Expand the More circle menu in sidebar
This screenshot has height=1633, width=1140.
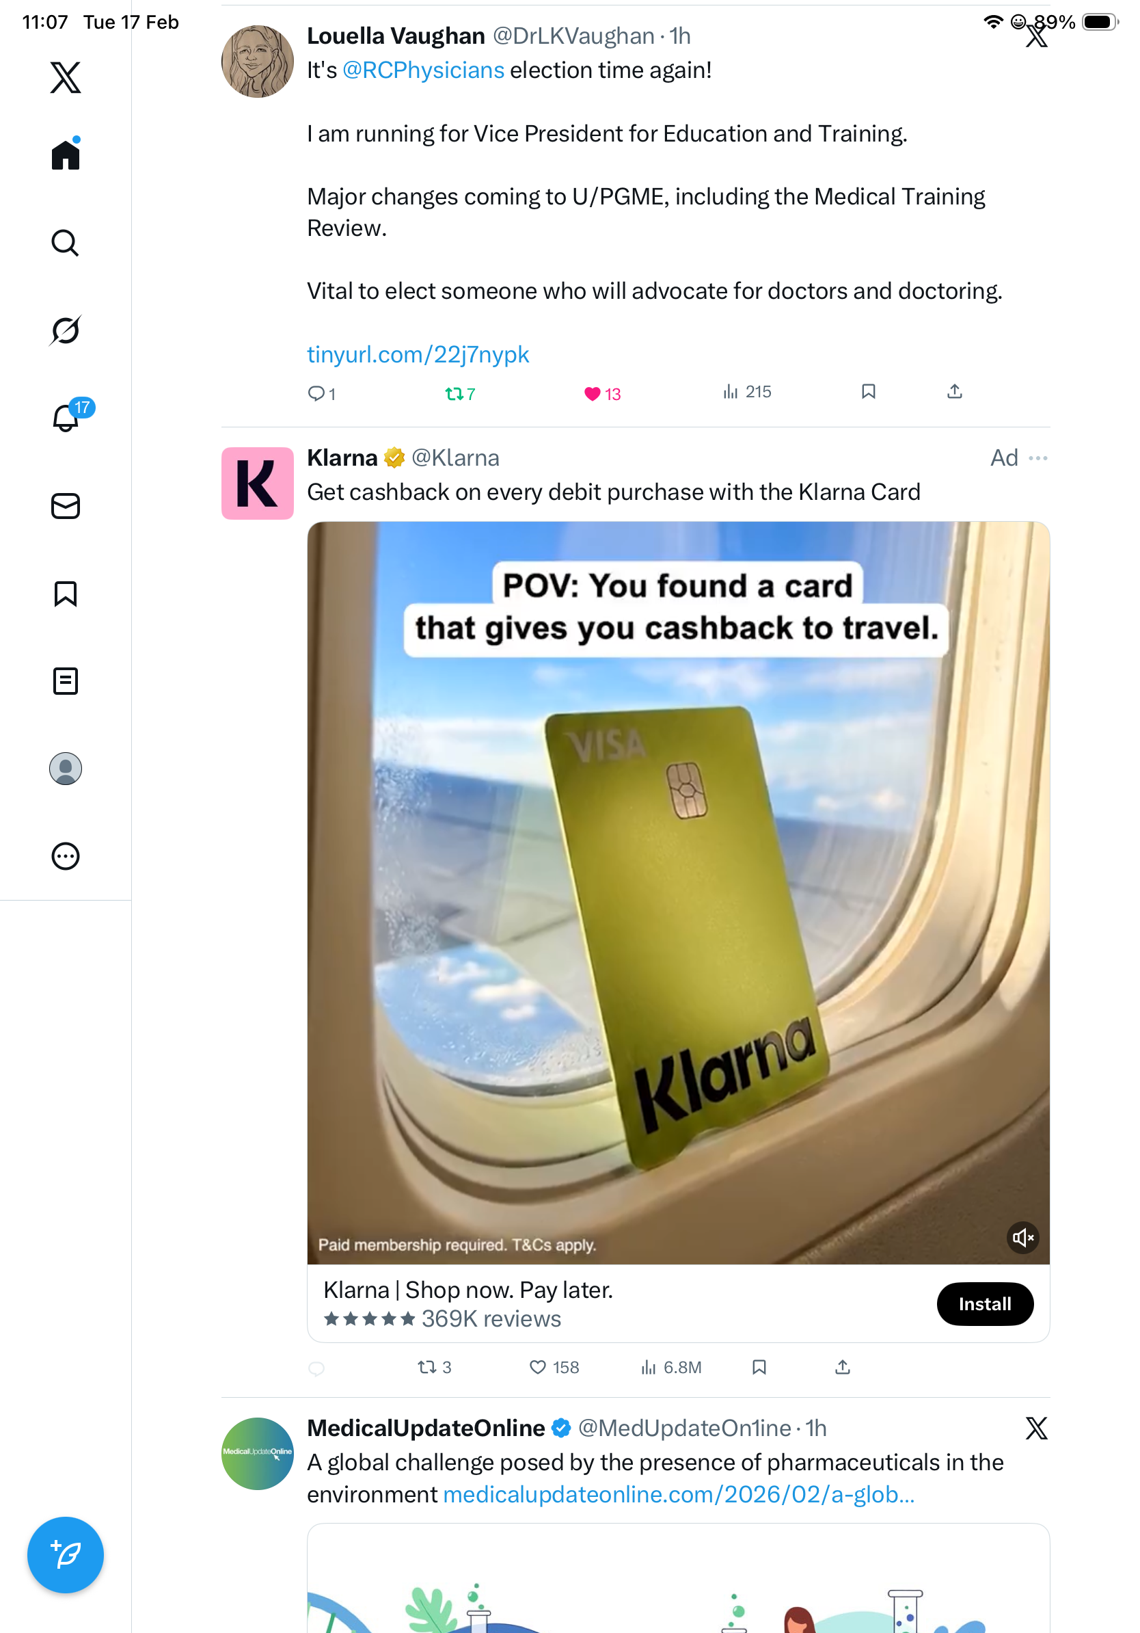(66, 855)
